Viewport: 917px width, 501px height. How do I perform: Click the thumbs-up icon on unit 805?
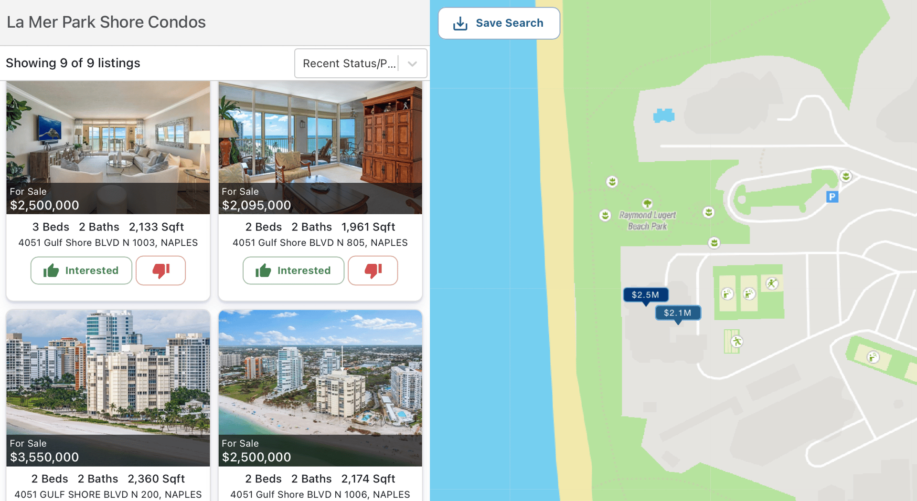point(263,271)
